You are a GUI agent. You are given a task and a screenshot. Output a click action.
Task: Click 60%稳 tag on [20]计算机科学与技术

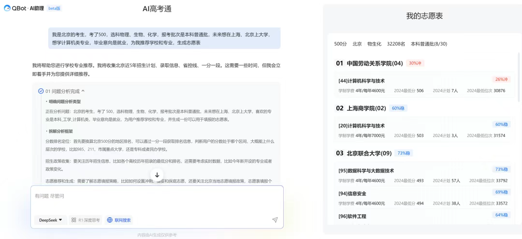(x=501, y=124)
